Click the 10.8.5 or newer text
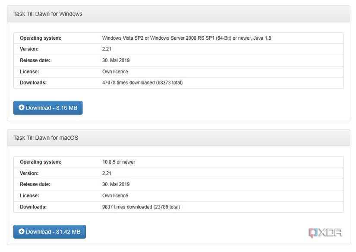This screenshot has height=252, width=356. coord(119,162)
